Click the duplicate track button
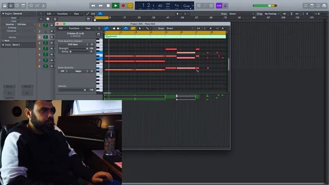The height and width of the screenshot is (185, 329). point(48,19)
